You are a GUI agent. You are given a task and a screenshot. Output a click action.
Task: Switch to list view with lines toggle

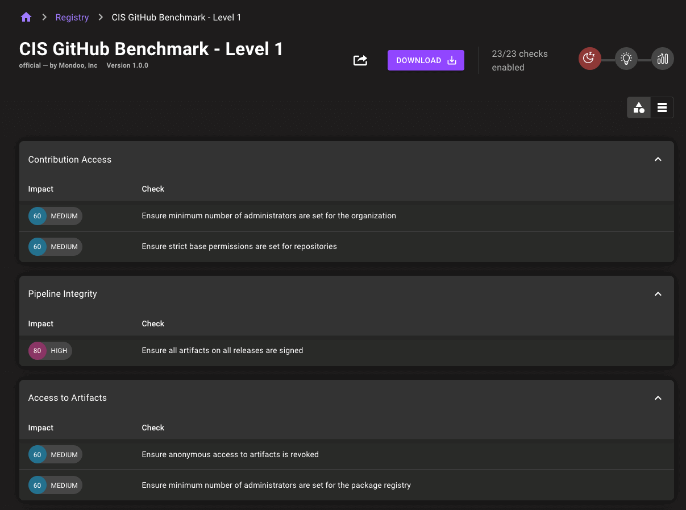click(662, 107)
